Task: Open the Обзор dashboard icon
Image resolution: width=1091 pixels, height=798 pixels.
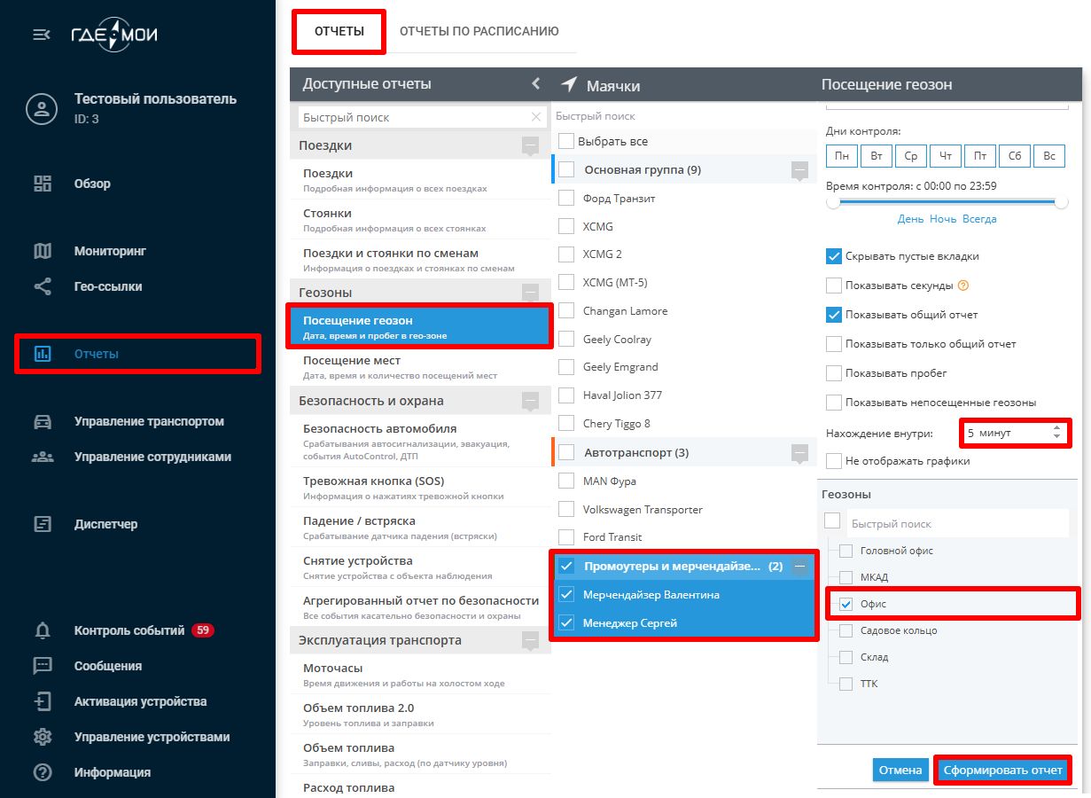Action: (x=43, y=184)
